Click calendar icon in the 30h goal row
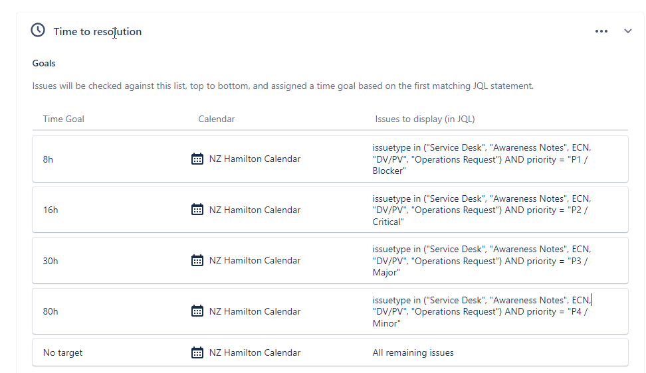Viewport: 646px width, 373px height. pyautogui.click(x=197, y=260)
